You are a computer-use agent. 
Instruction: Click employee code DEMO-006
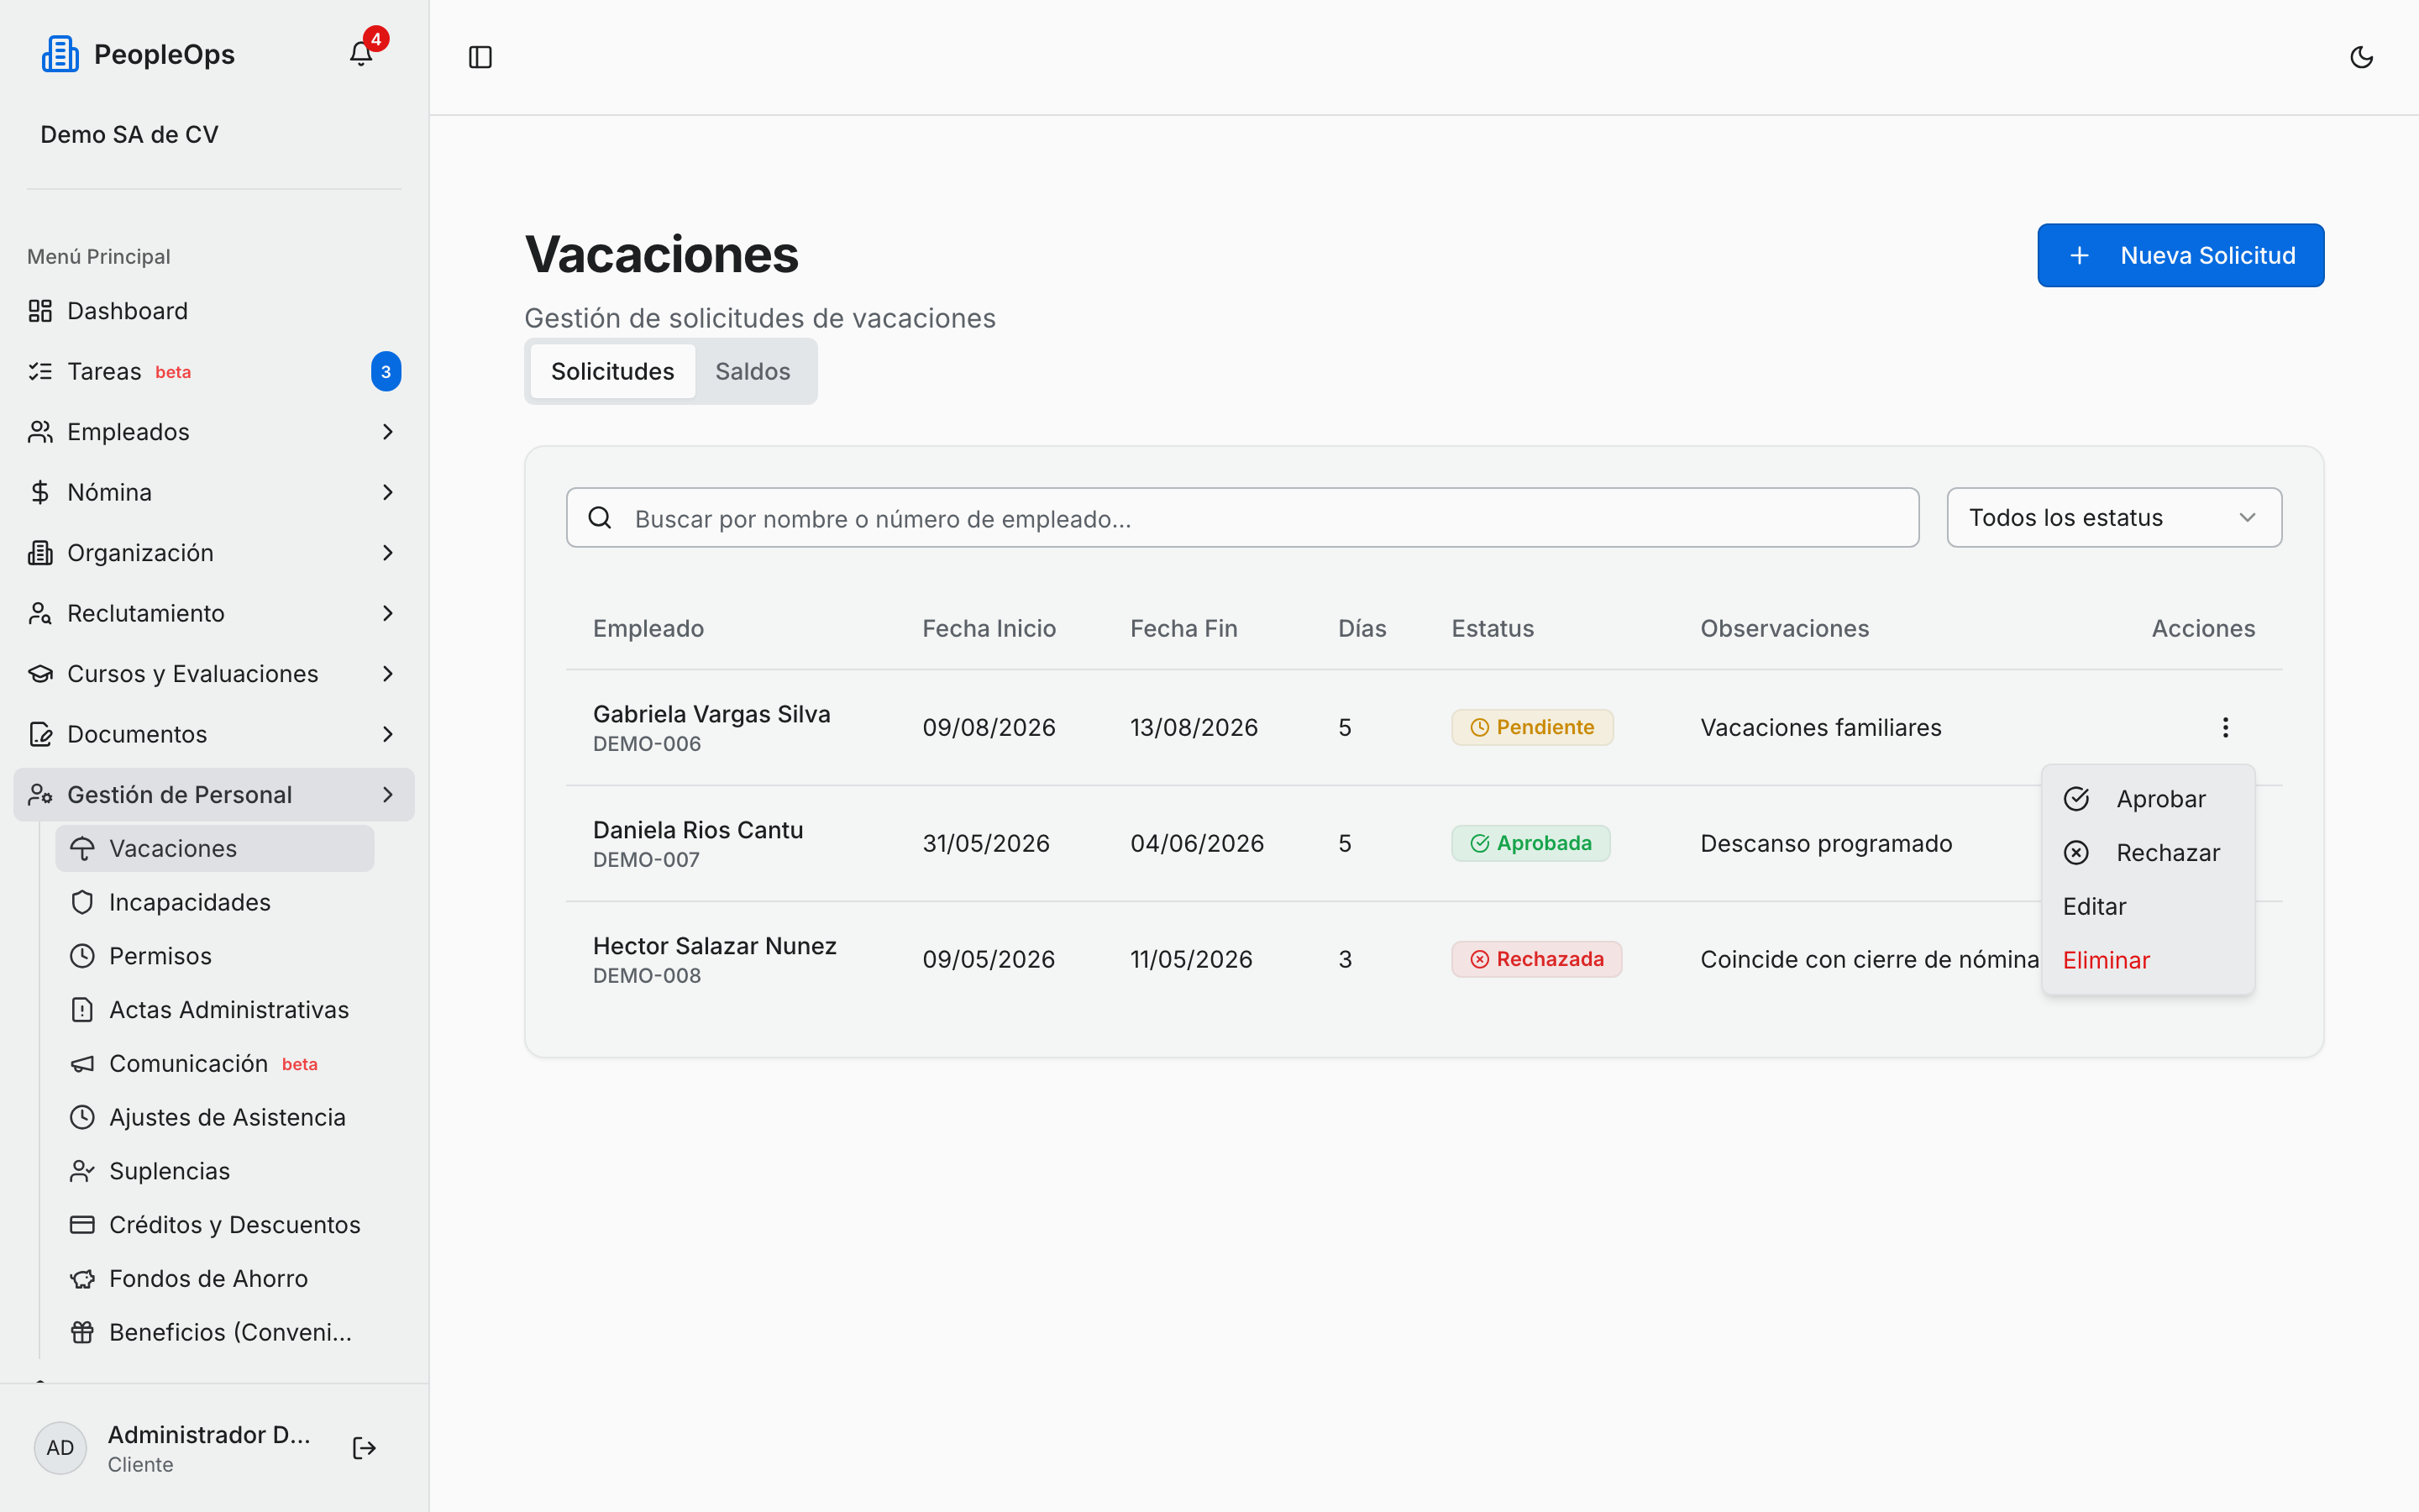click(x=647, y=744)
